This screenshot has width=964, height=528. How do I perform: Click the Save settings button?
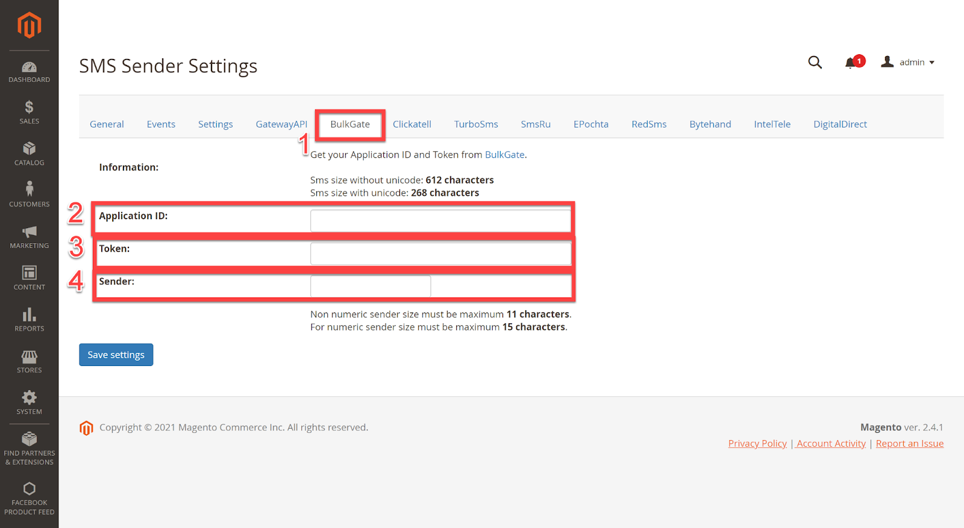click(116, 355)
